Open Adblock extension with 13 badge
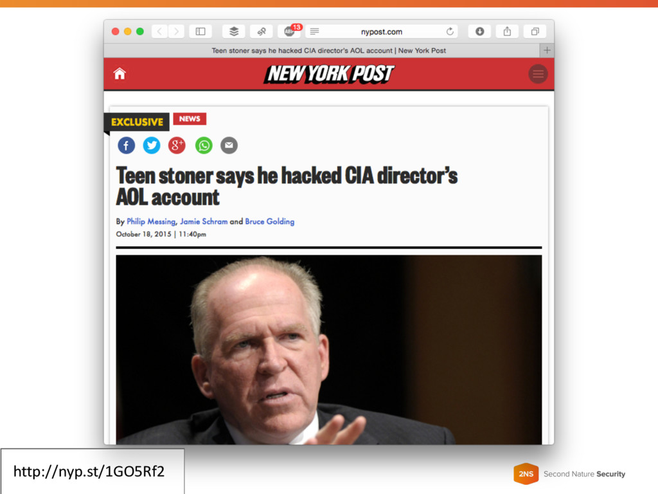Screen dimensions: 658x494 tap(290, 31)
